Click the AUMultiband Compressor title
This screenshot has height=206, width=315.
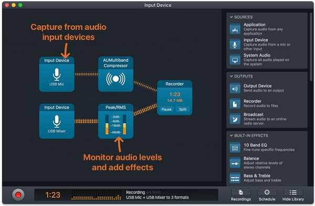click(115, 63)
